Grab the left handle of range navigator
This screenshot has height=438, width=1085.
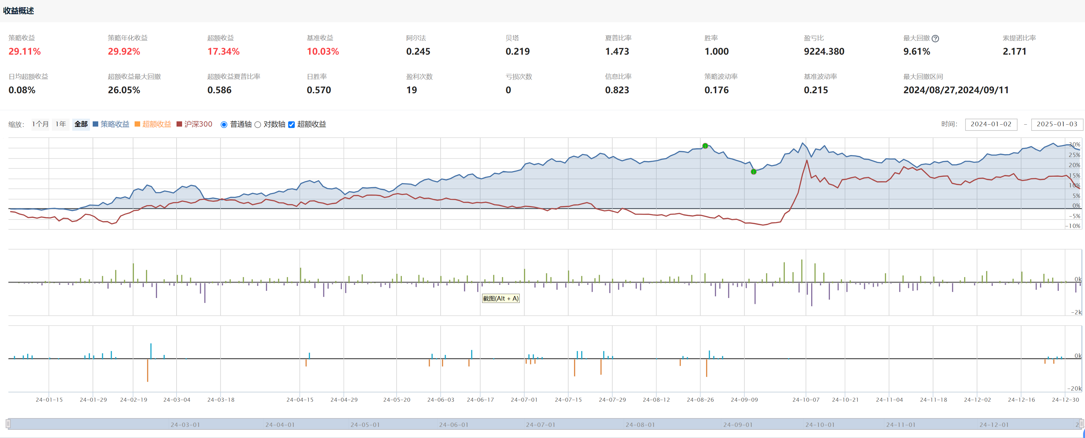(x=8, y=424)
